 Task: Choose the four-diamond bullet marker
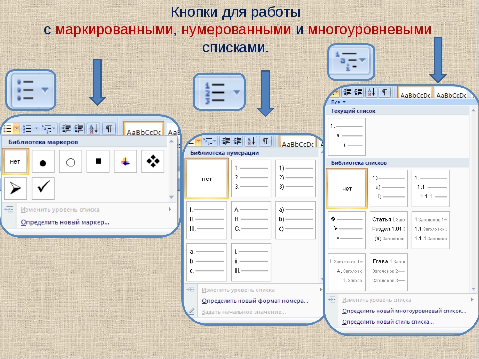[x=153, y=161]
